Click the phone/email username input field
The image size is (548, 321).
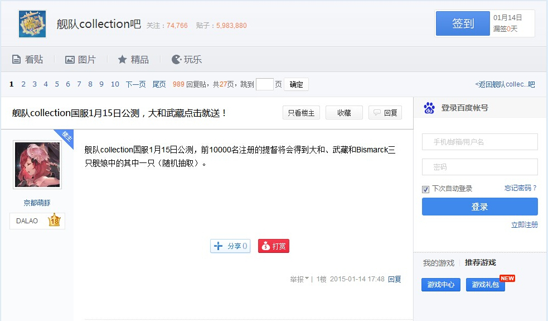click(479, 142)
